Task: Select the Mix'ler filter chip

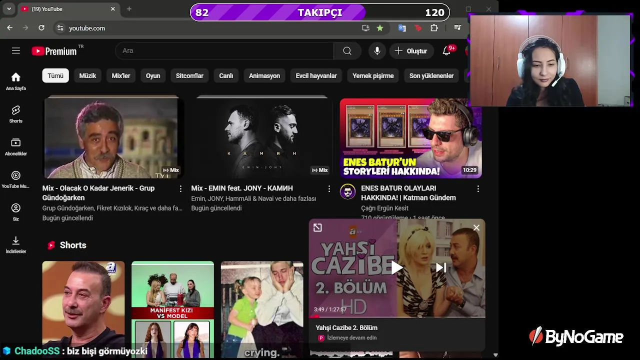Action: [121, 75]
